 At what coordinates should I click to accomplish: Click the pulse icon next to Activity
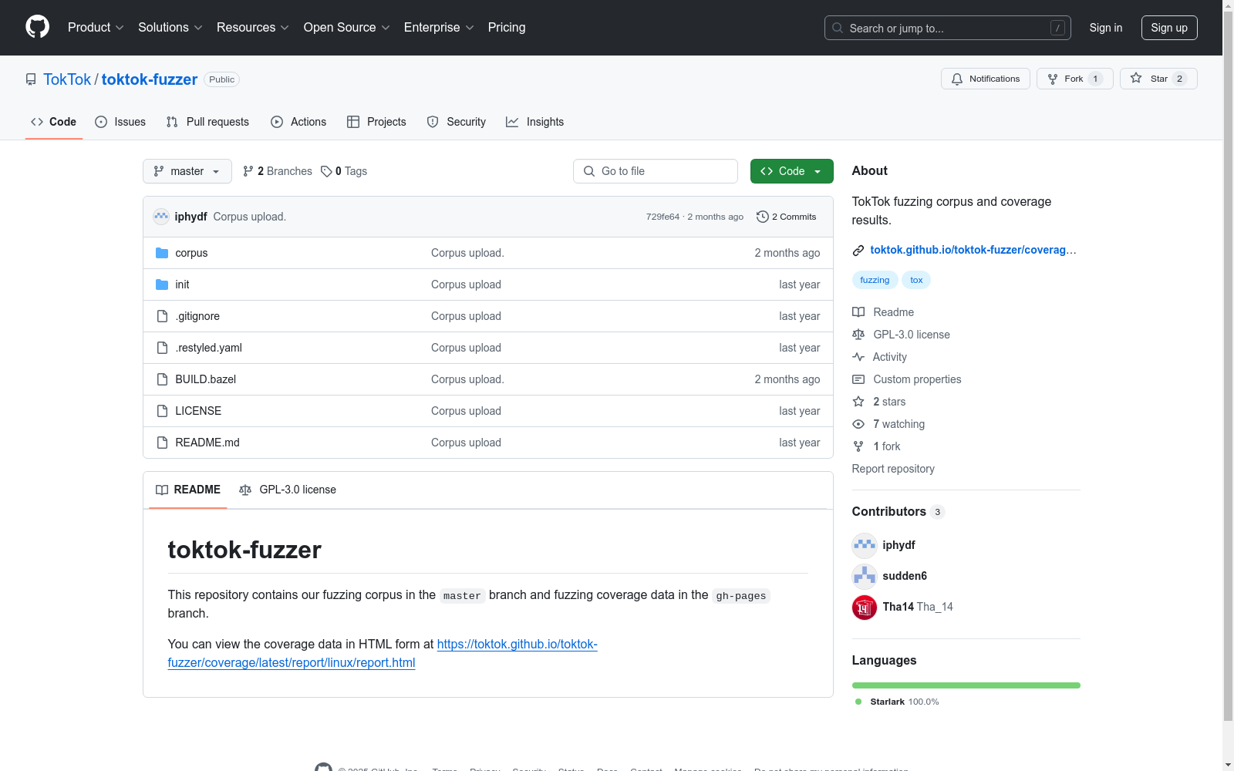(858, 357)
